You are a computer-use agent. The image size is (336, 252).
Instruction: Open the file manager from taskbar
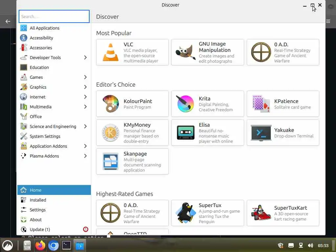[x=27, y=245]
